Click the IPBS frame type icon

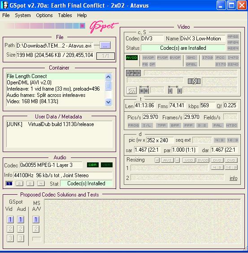pos(133,73)
